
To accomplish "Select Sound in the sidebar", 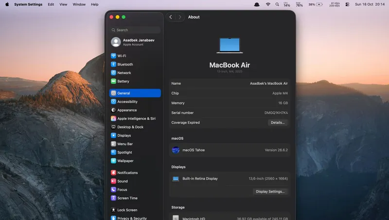I will pos(135,181).
